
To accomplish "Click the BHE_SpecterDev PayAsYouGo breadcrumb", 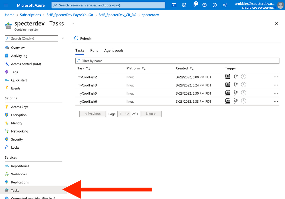I will 70,15.
